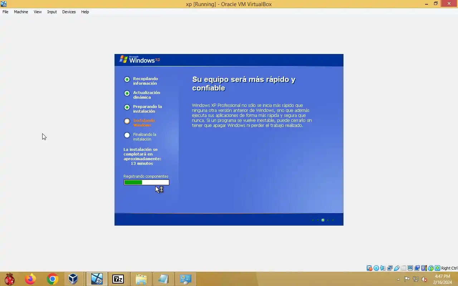This screenshot has width=458, height=286.
Task: Click the Actualización dinámica step label
Action: click(146, 95)
